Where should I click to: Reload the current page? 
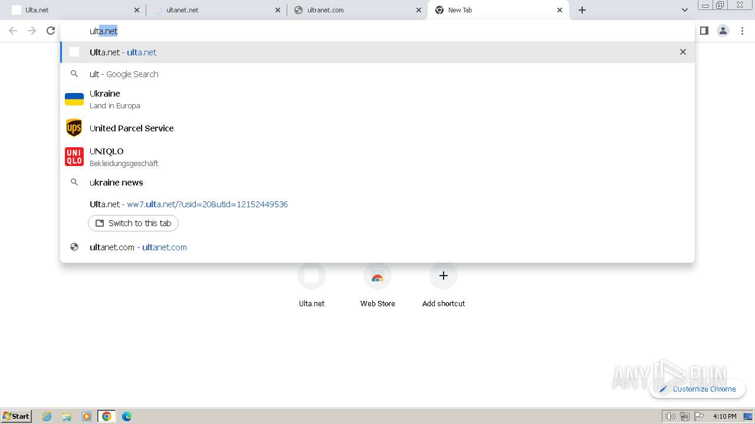51,31
